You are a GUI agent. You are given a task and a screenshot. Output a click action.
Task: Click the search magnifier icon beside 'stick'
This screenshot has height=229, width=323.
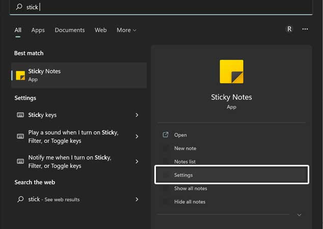click(19, 7)
